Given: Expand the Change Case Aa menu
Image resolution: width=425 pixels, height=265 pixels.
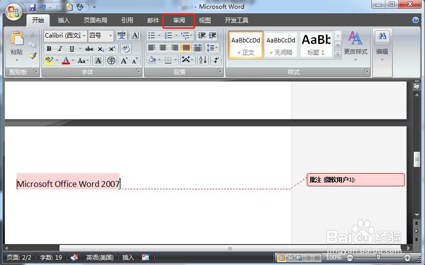Looking at the screenshot, I should click(83, 61).
